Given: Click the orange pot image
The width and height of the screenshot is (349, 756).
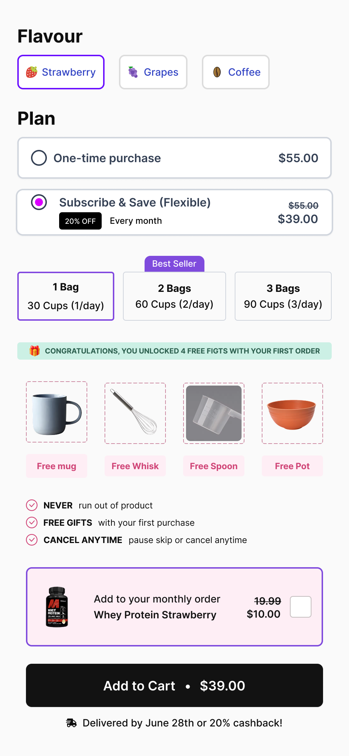Looking at the screenshot, I should pyautogui.click(x=292, y=413).
